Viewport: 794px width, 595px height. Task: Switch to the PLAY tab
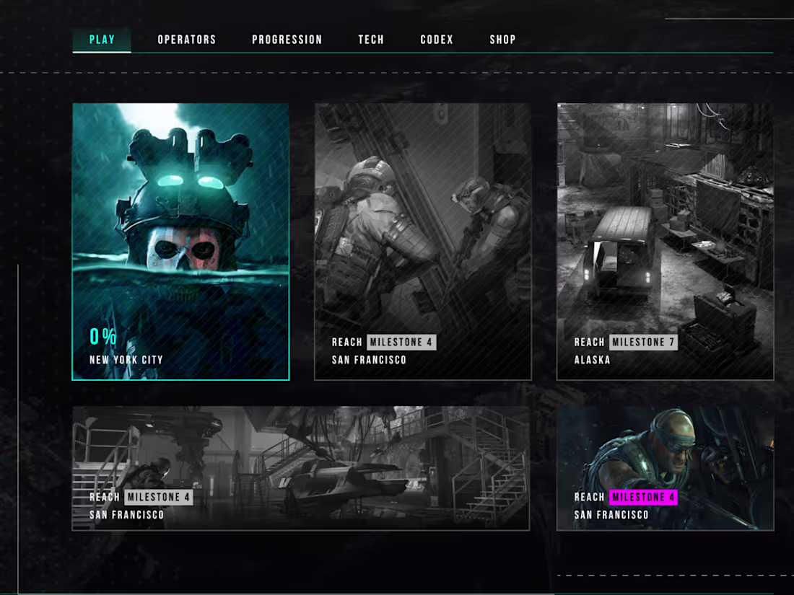point(102,40)
